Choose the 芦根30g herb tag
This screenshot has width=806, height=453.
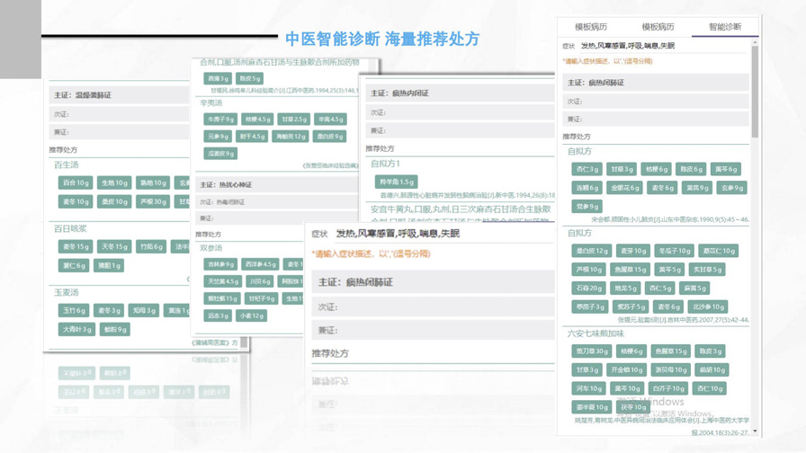(x=152, y=202)
